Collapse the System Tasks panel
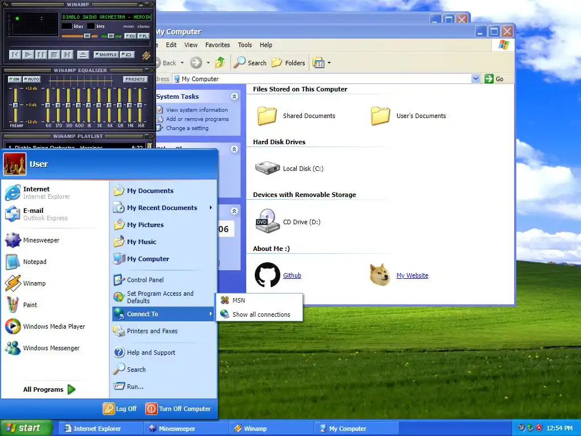581x436 pixels. [x=234, y=97]
